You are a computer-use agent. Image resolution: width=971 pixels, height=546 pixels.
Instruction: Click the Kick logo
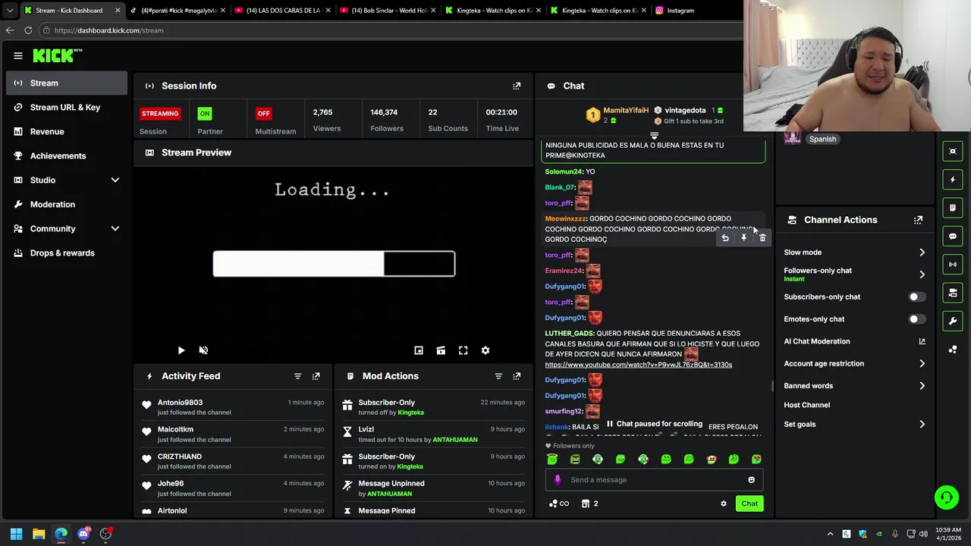tap(57, 55)
